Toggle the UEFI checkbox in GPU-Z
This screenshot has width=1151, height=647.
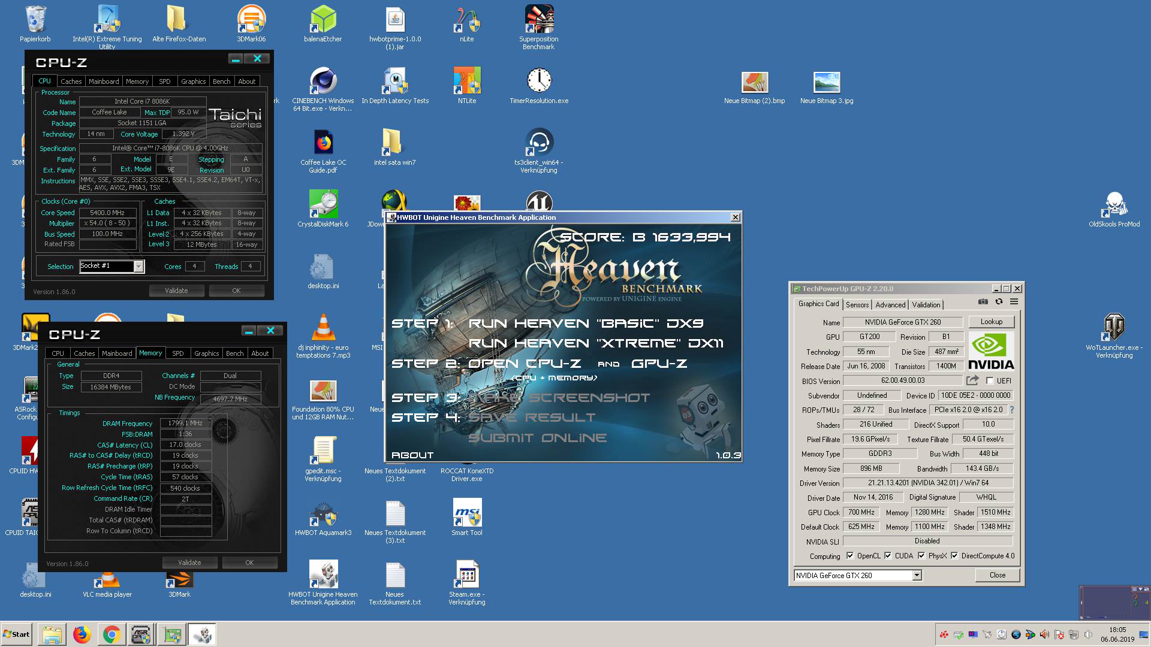tap(990, 380)
